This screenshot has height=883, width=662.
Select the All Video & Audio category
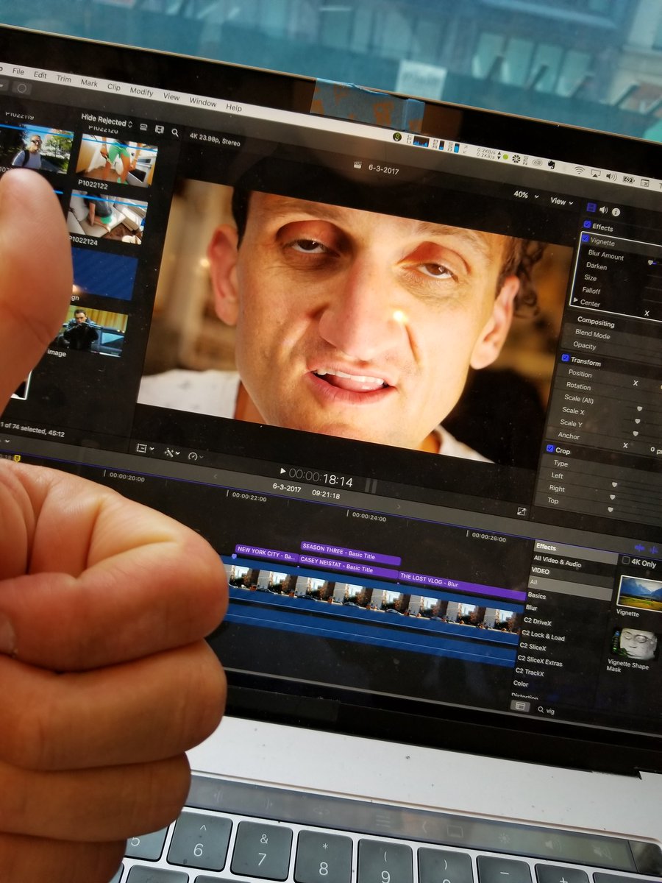pos(557,561)
